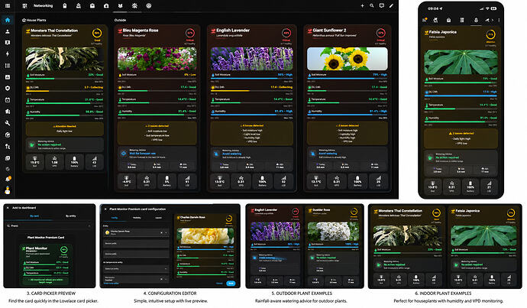Open the Layout tab in configuration editor

click(158, 218)
